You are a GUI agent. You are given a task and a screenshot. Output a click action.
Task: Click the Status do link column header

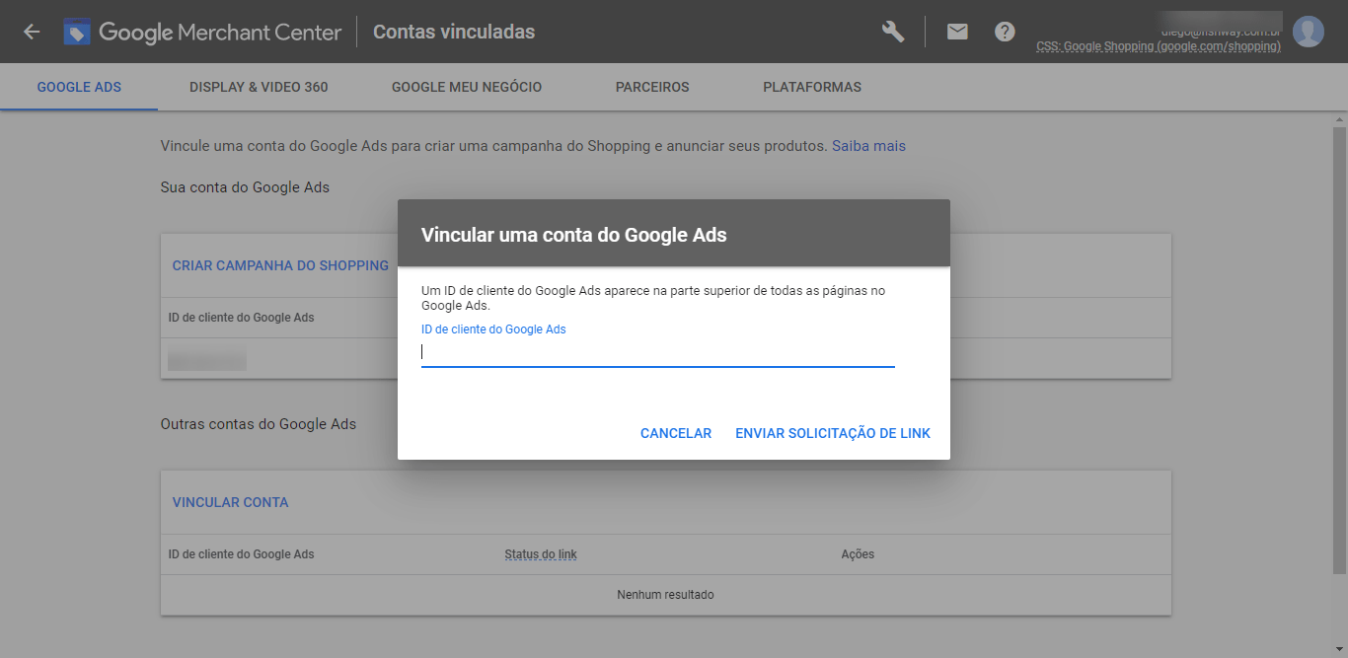click(x=541, y=554)
